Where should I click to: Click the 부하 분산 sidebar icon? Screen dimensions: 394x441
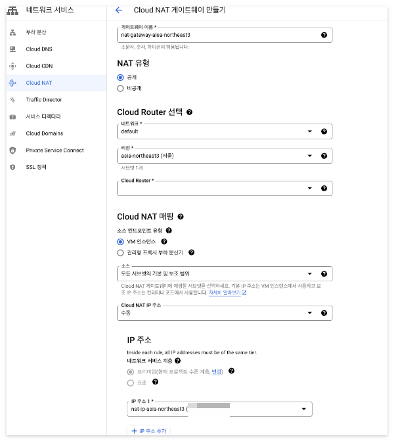point(12,32)
